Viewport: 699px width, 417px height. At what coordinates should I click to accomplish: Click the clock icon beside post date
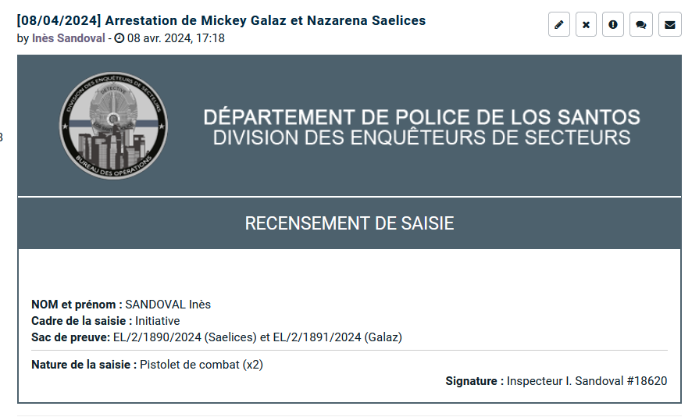(119, 38)
